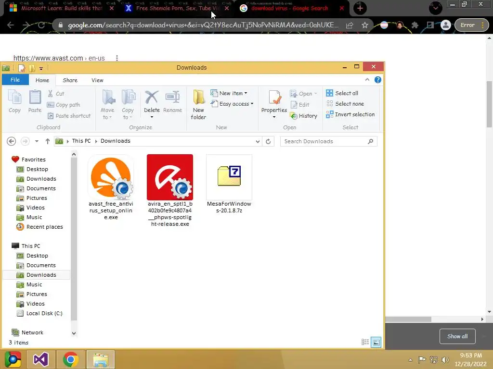Switch to the Share ribbon tab
This screenshot has height=369, width=493.
pos(70,80)
